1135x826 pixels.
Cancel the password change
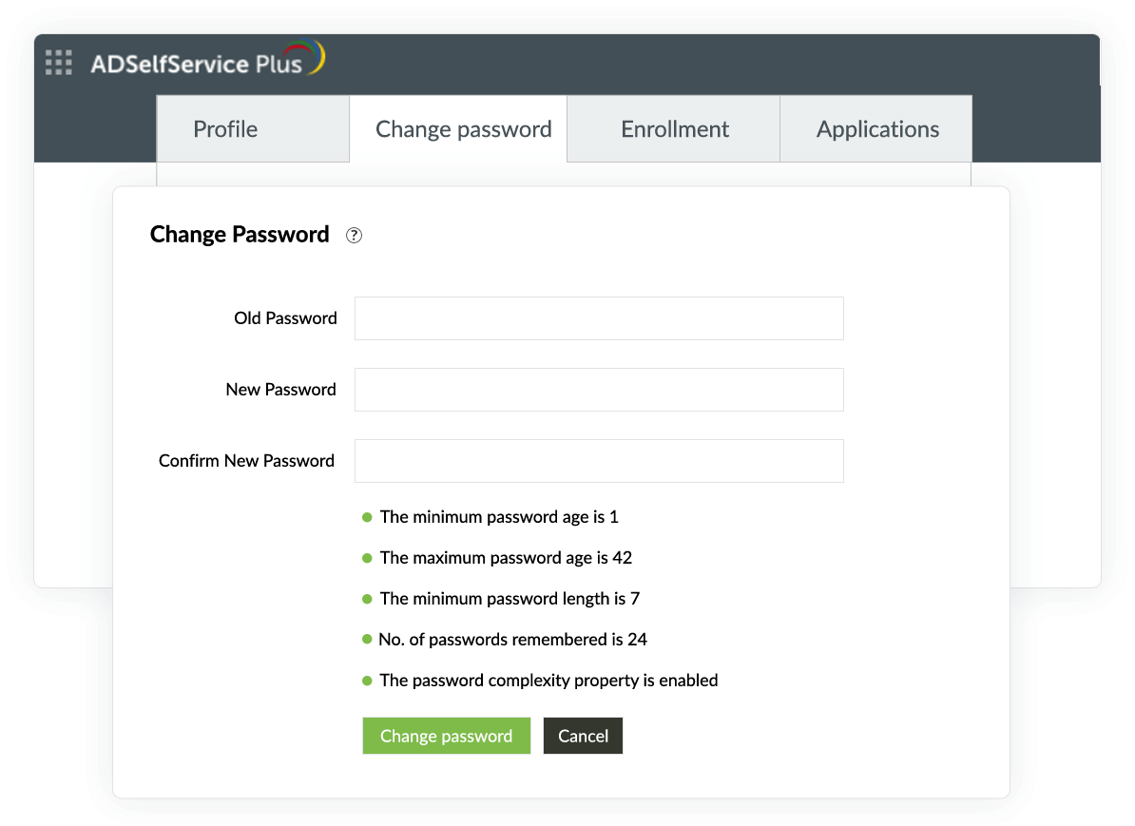click(583, 736)
